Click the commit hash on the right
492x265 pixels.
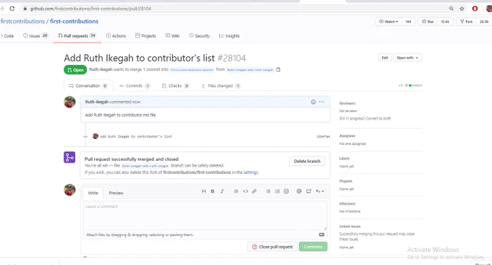click(323, 136)
